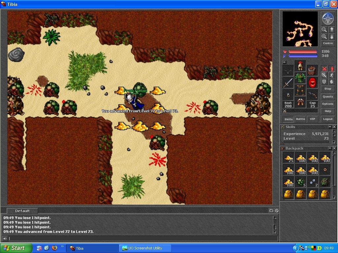Click the two white pearls item
Screen dimensions: 338x253
click(x=313, y=182)
